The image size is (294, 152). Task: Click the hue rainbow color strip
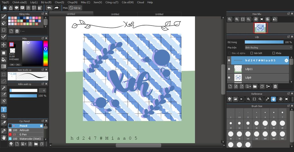[x=46, y=53]
